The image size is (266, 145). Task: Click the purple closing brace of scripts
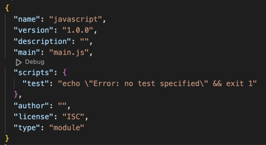[16, 94]
